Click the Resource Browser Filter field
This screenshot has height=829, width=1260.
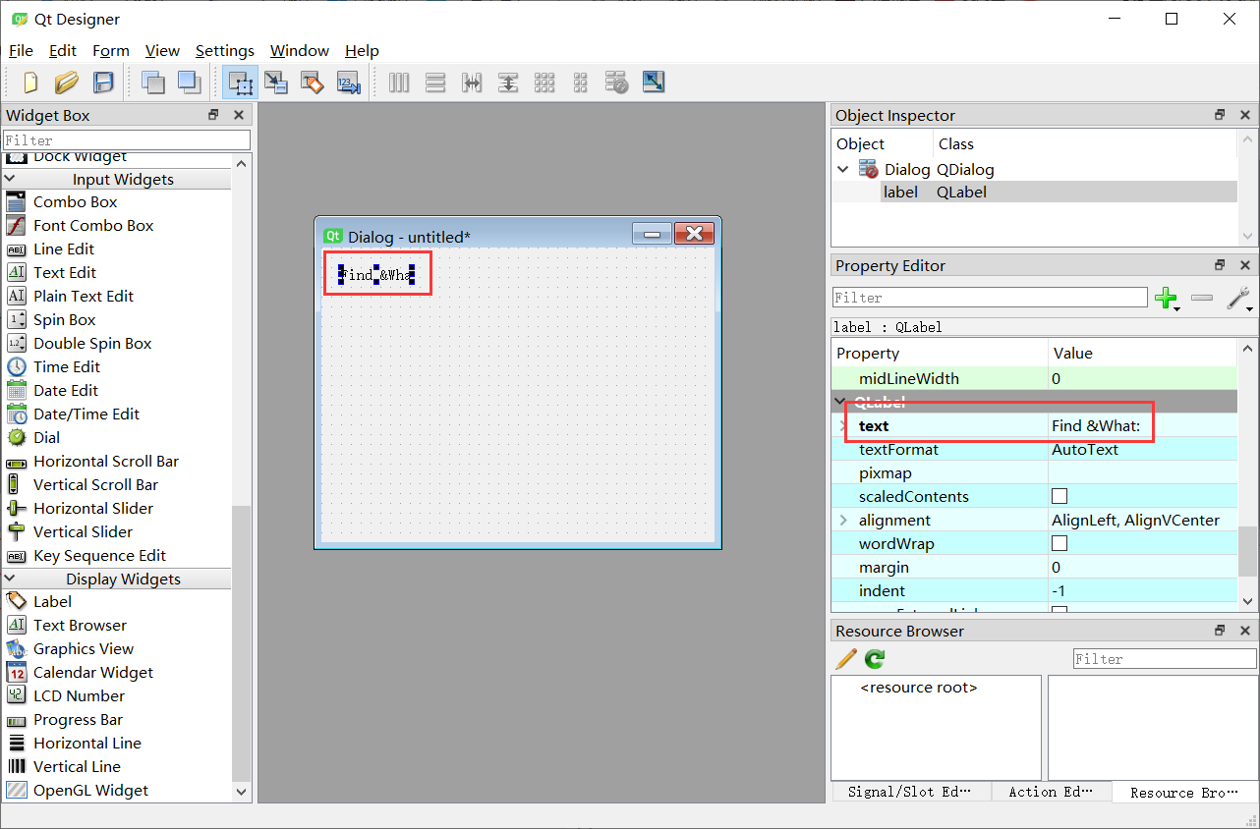tap(1165, 659)
